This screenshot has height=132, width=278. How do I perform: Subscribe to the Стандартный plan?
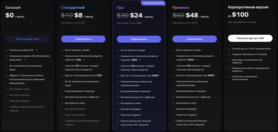(x=83, y=39)
